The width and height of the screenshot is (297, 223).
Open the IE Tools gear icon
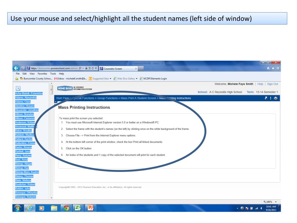(278, 68)
